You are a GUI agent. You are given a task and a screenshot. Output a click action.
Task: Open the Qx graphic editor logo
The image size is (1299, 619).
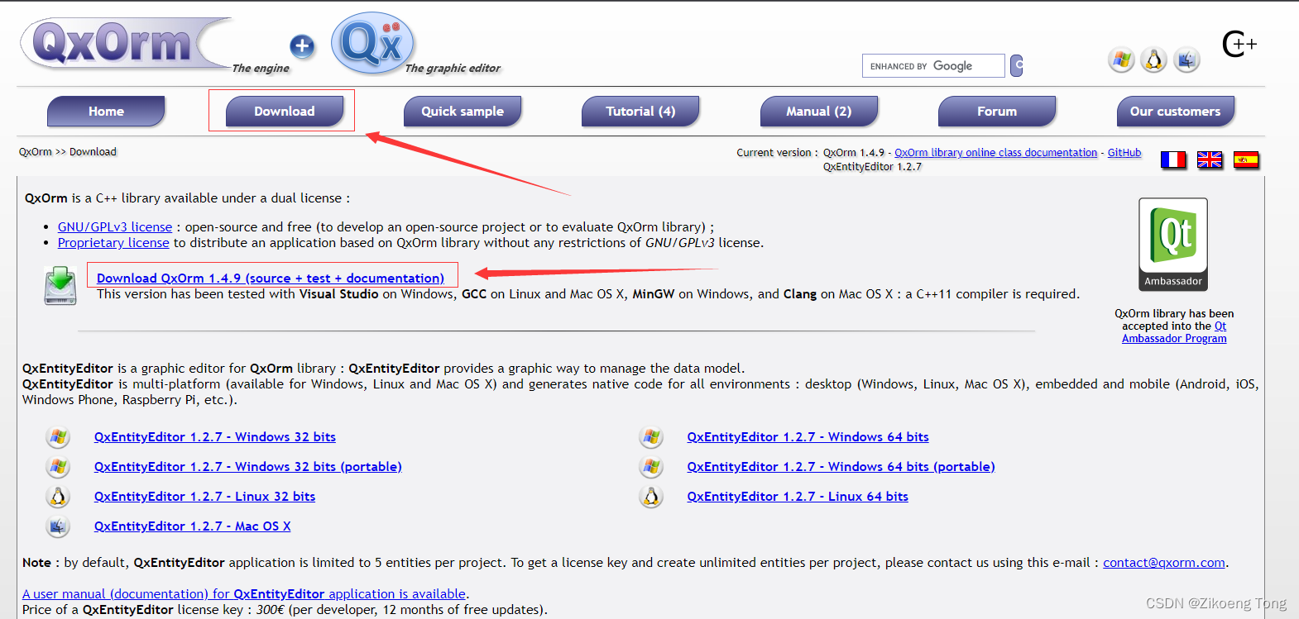[x=373, y=43]
